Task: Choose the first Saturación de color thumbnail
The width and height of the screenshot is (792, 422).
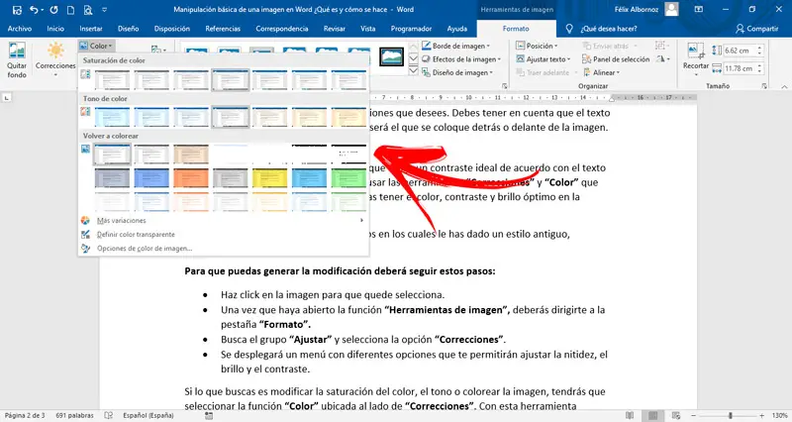Action: [112, 80]
